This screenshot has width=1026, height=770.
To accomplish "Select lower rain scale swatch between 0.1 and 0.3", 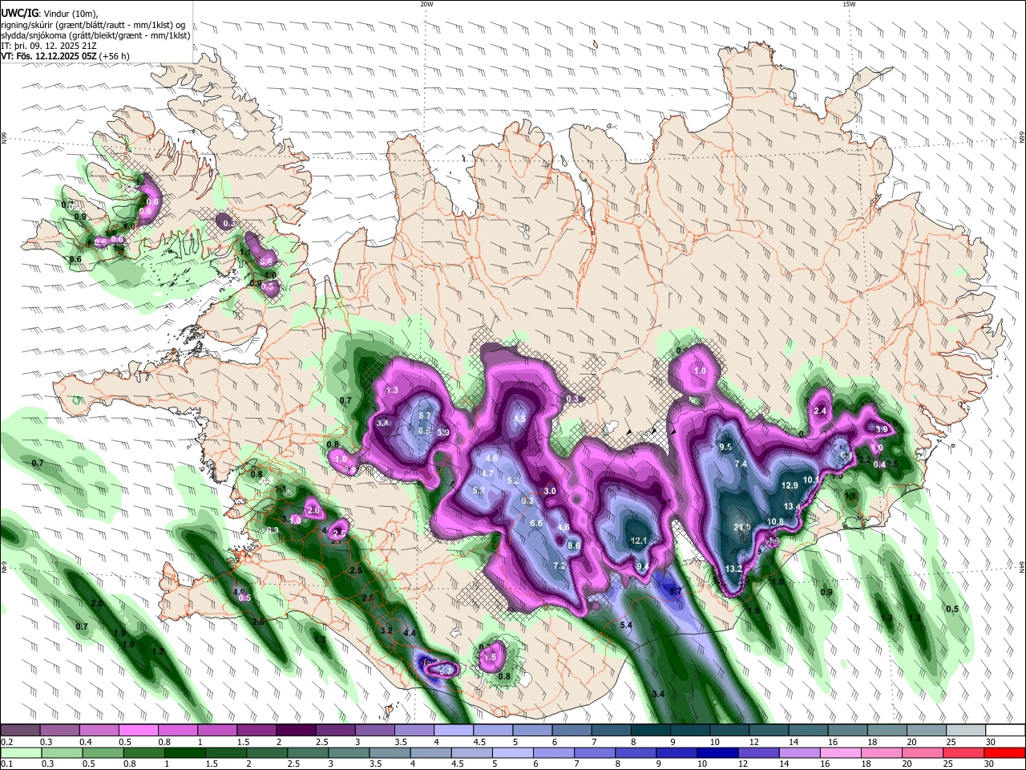I will [x=20, y=753].
